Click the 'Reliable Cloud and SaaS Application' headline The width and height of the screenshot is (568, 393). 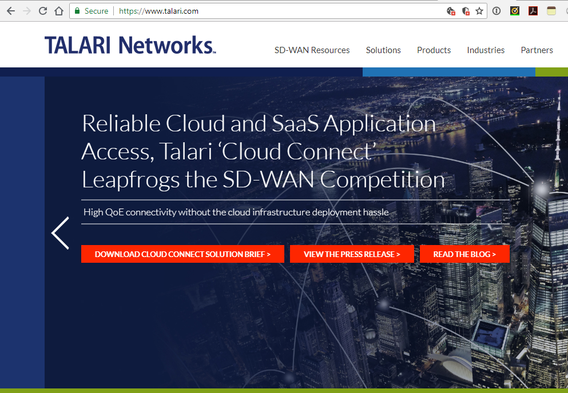(x=259, y=123)
